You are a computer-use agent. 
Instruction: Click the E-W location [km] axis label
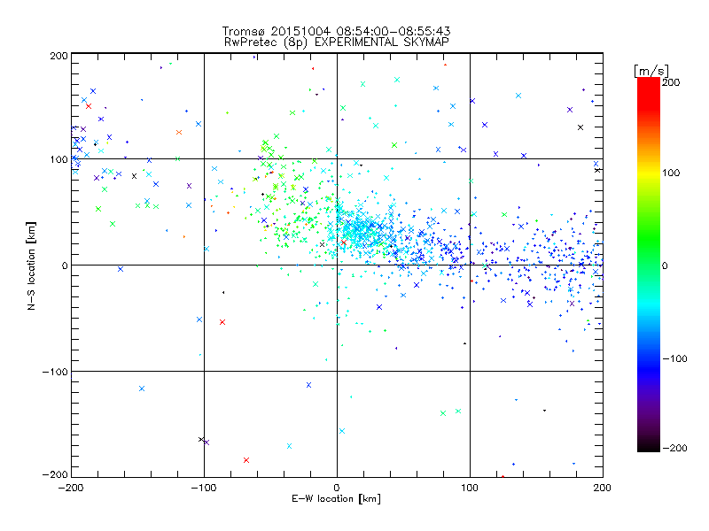tap(336, 499)
